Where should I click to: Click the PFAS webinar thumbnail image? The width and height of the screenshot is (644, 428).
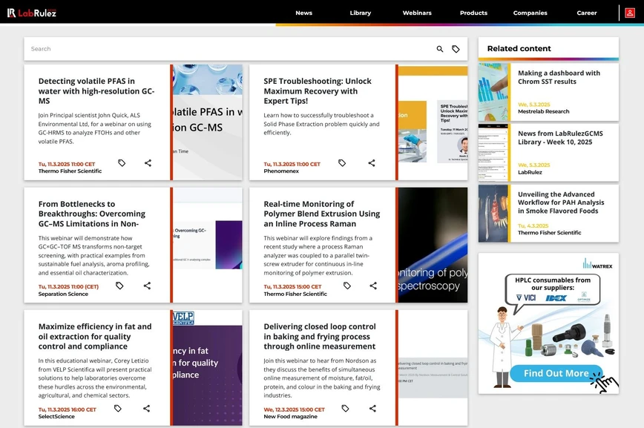point(208,122)
